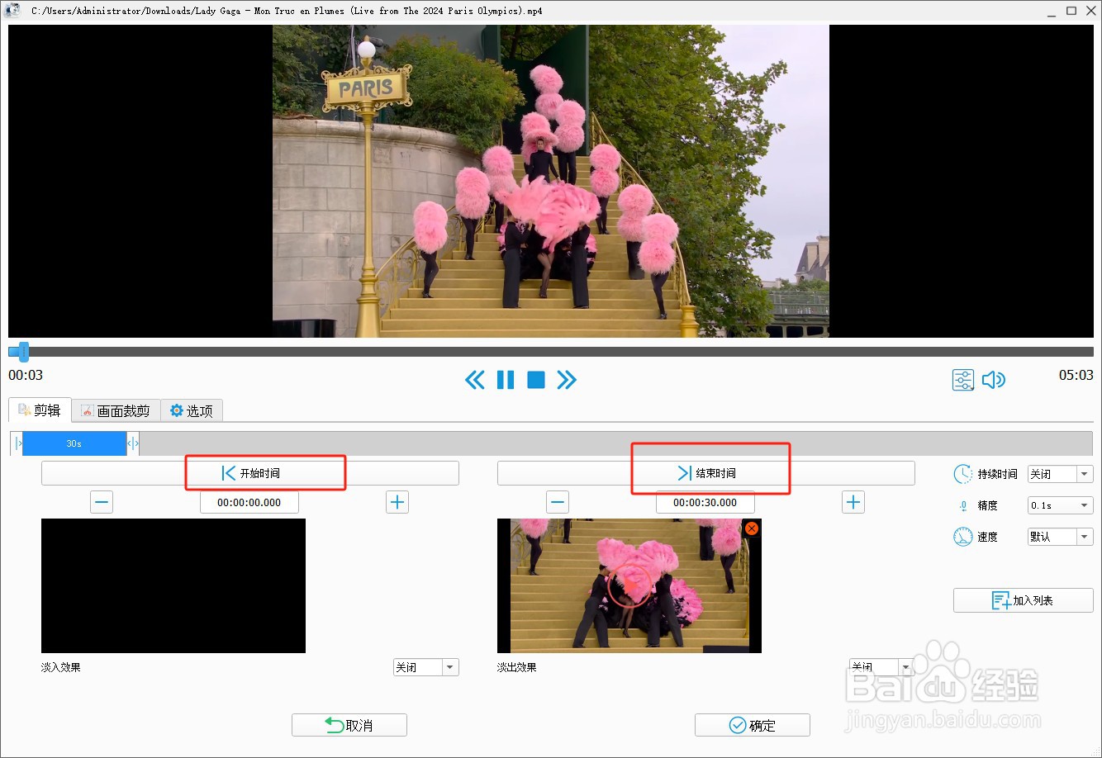1102x758 pixels.
Task: Rewind the video with the double-left arrow
Action: 475,380
